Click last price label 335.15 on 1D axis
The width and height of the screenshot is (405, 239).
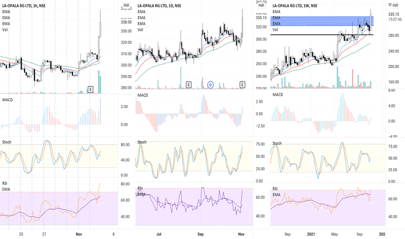tap(261, 17)
